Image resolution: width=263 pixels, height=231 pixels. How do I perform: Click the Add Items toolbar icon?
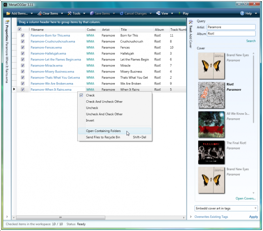click(x=8, y=14)
